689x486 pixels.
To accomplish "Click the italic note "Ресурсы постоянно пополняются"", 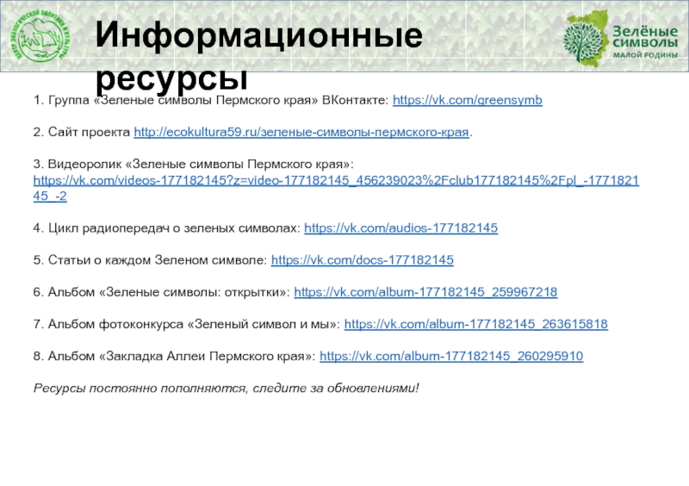I will click(226, 388).
